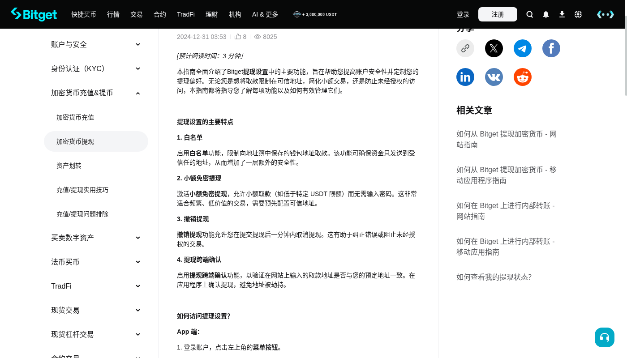Select 资产划转 sidebar item
Screen dimensions: 627x358
tap(96, 166)
